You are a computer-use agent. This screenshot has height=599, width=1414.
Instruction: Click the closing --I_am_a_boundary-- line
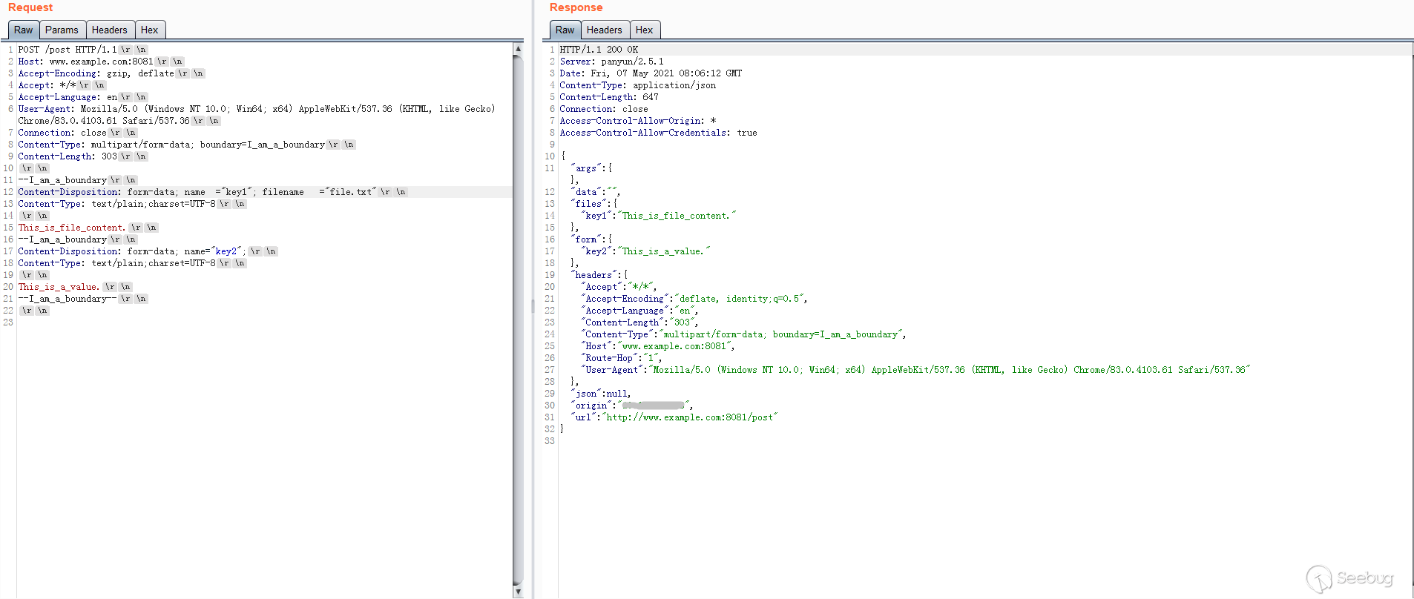tap(67, 299)
